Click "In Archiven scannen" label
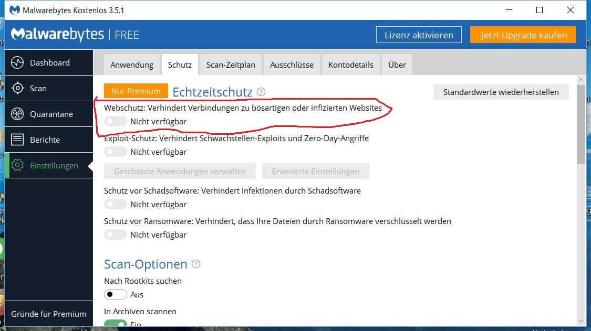This screenshot has height=331, width=591. pos(140,312)
